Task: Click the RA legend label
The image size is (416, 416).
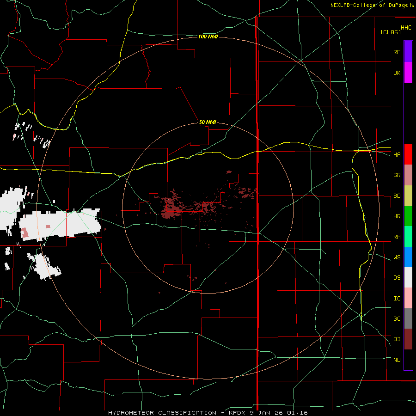Action: pyautogui.click(x=397, y=237)
